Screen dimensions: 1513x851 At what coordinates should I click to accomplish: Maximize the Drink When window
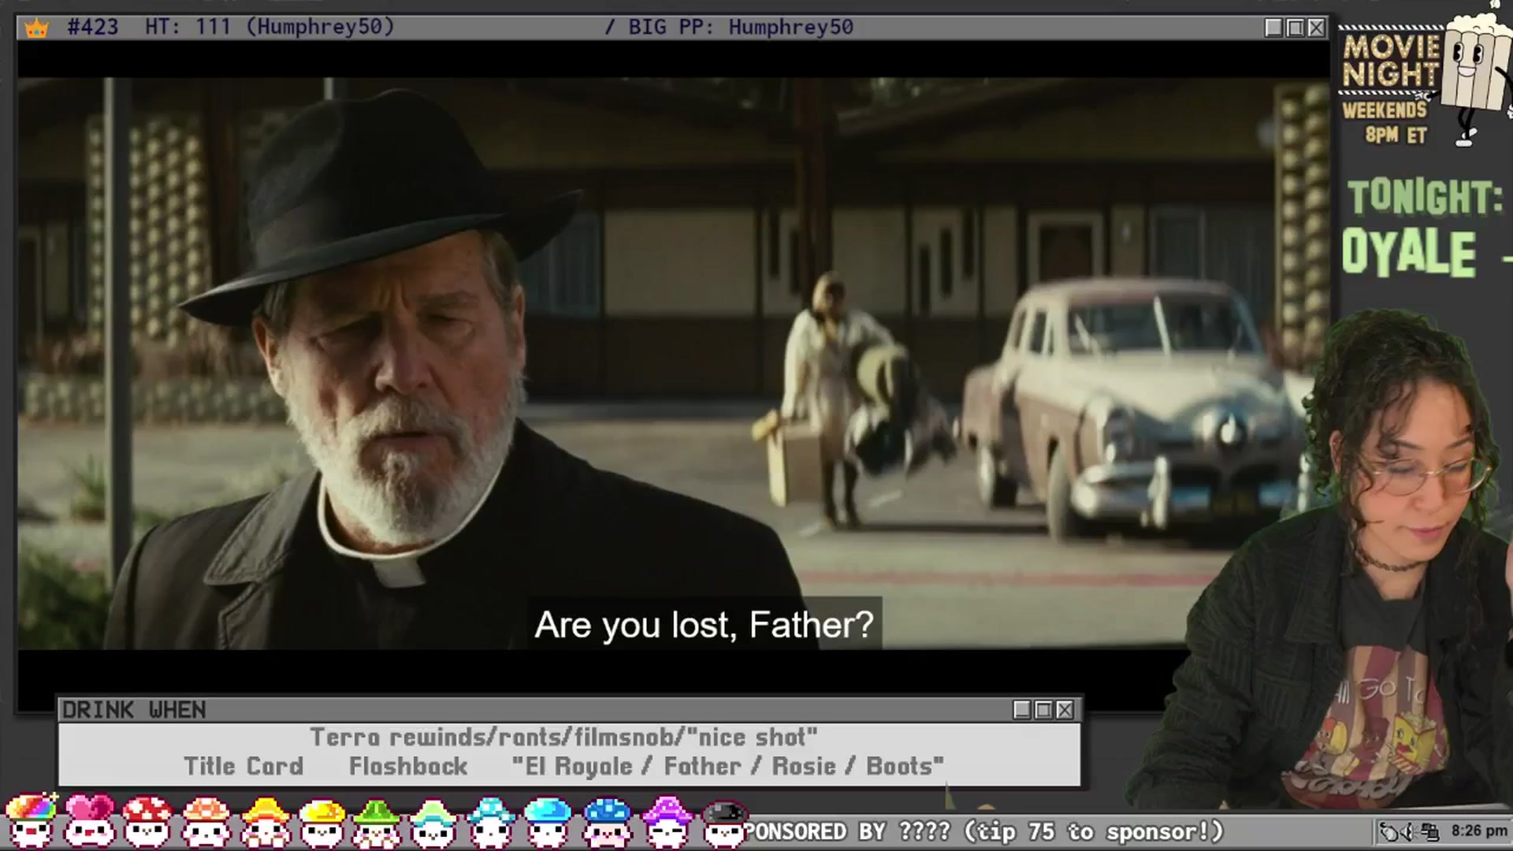tap(1043, 710)
